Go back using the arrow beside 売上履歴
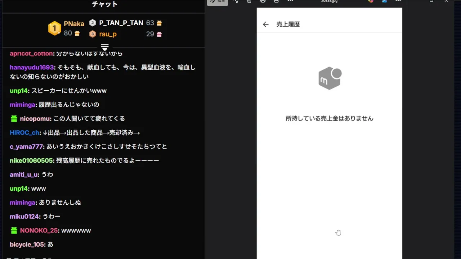The image size is (461, 259). tap(265, 24)
